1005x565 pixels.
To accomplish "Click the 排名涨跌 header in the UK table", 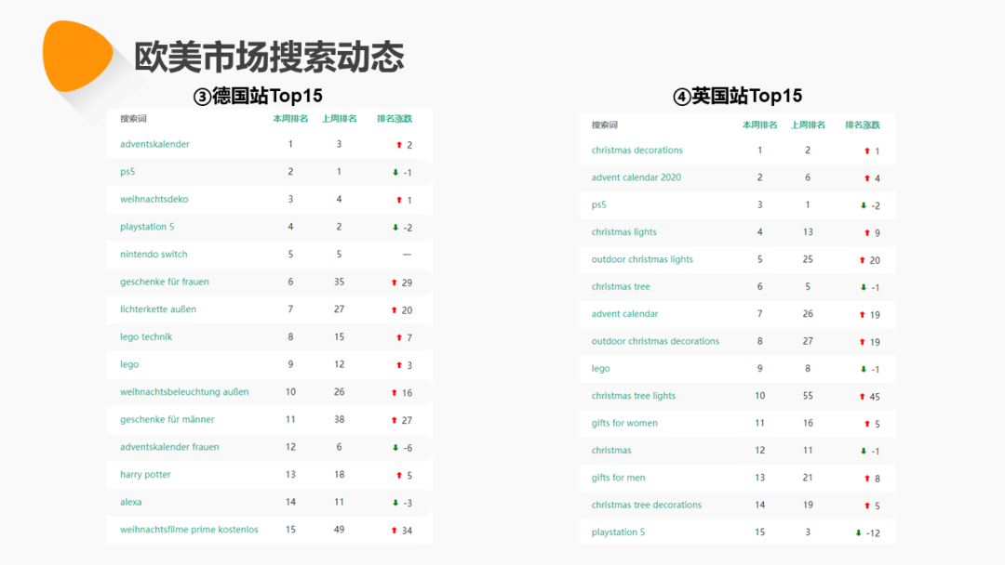I will 862,125.
